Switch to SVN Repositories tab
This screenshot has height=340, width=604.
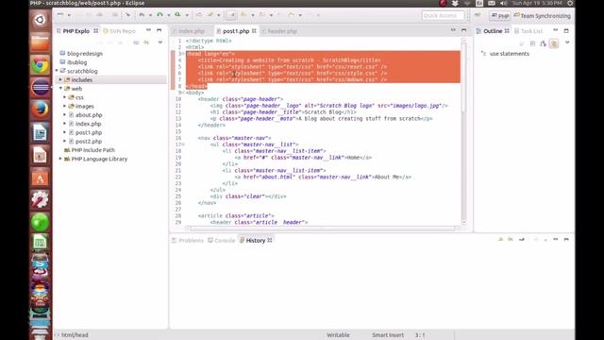tap(120, 31)
